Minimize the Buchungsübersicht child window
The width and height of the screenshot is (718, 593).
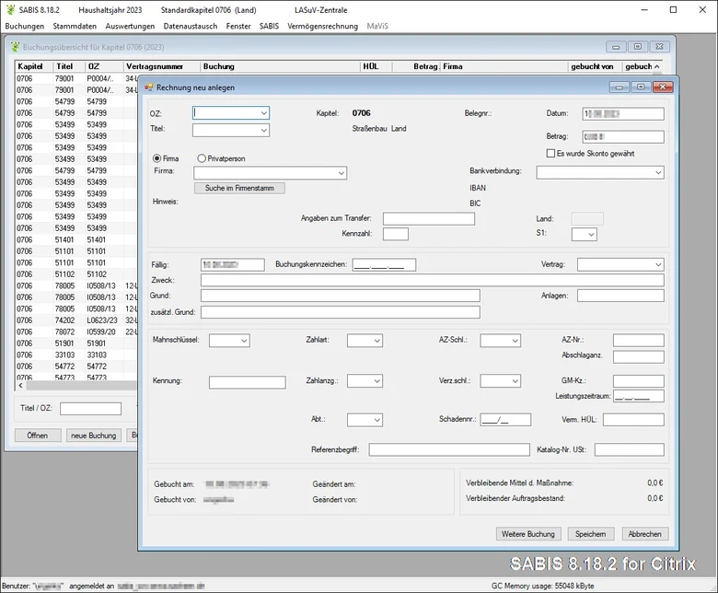pos(616,46)
